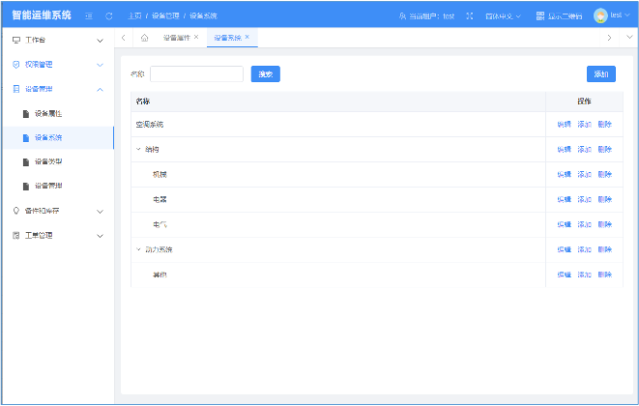
Task: Expand the 备件和库存 menu chevron
Action: (100, 211)
